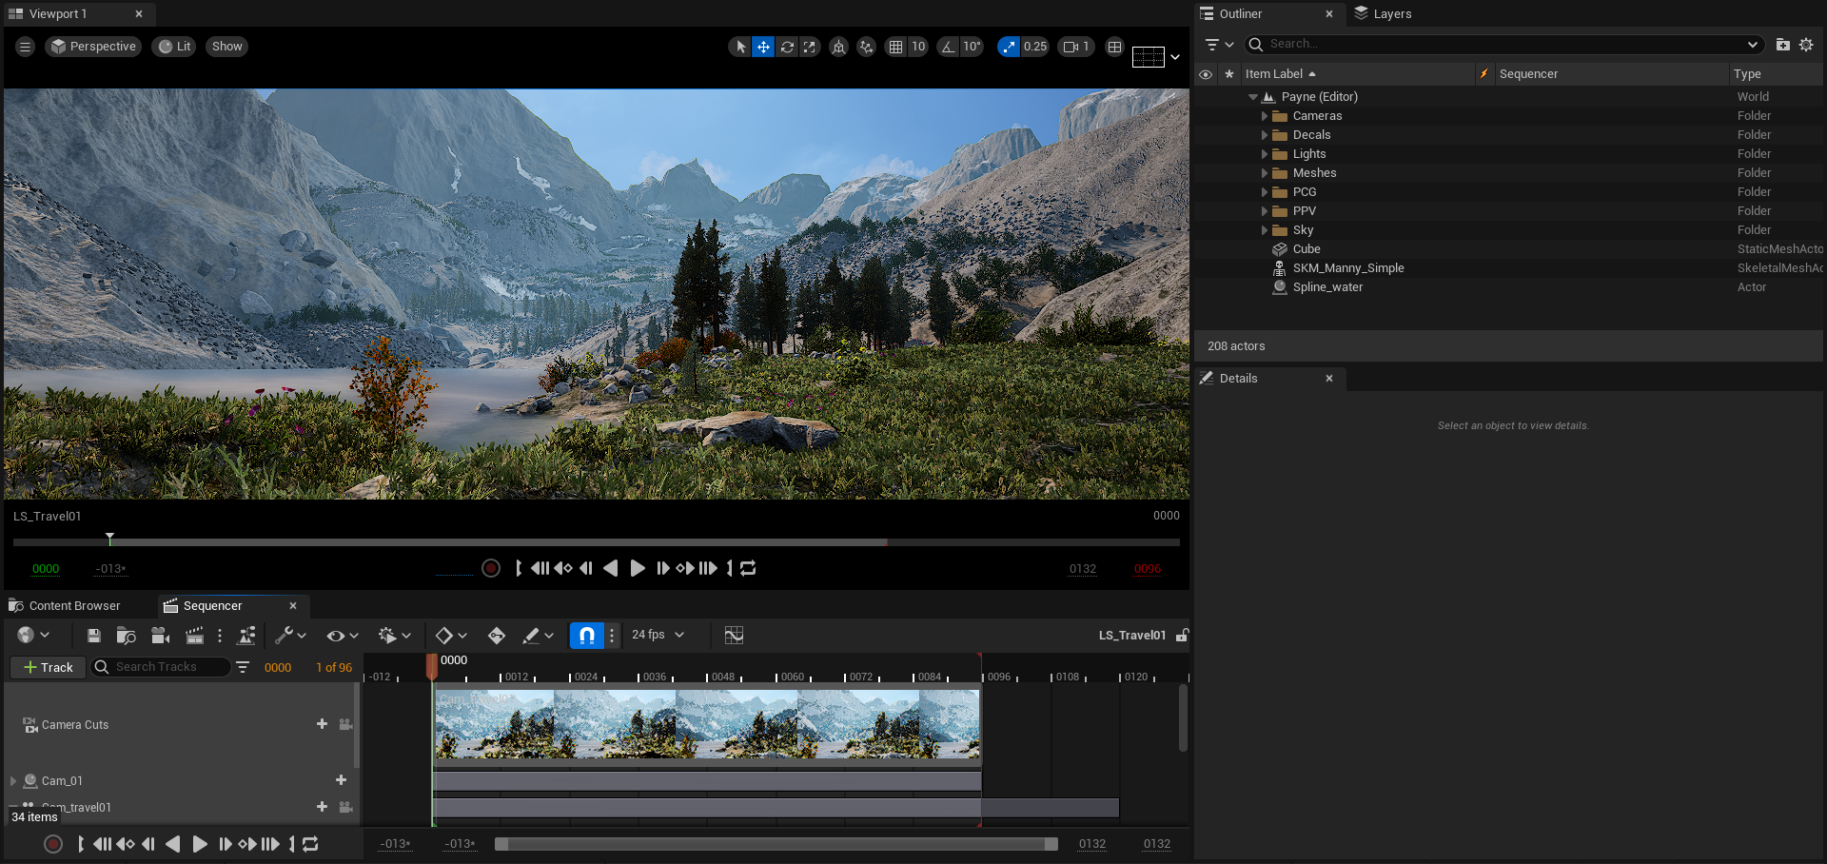Open the Show flags menu
The image size is (1827, 864).
click(226, 47)
